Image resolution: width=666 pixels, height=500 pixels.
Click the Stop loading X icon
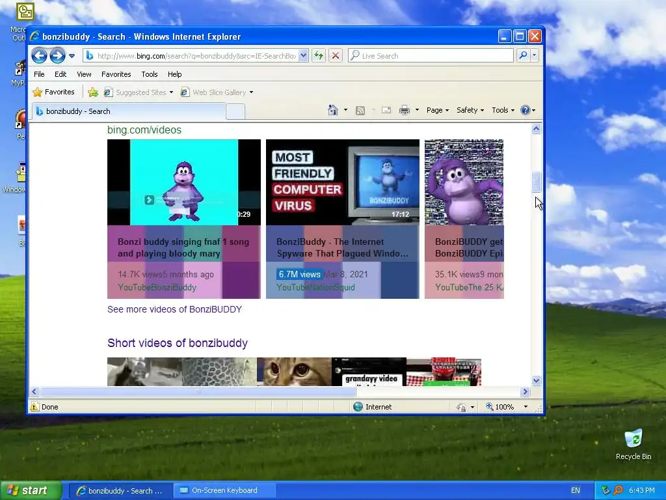[x=336, y=55]
